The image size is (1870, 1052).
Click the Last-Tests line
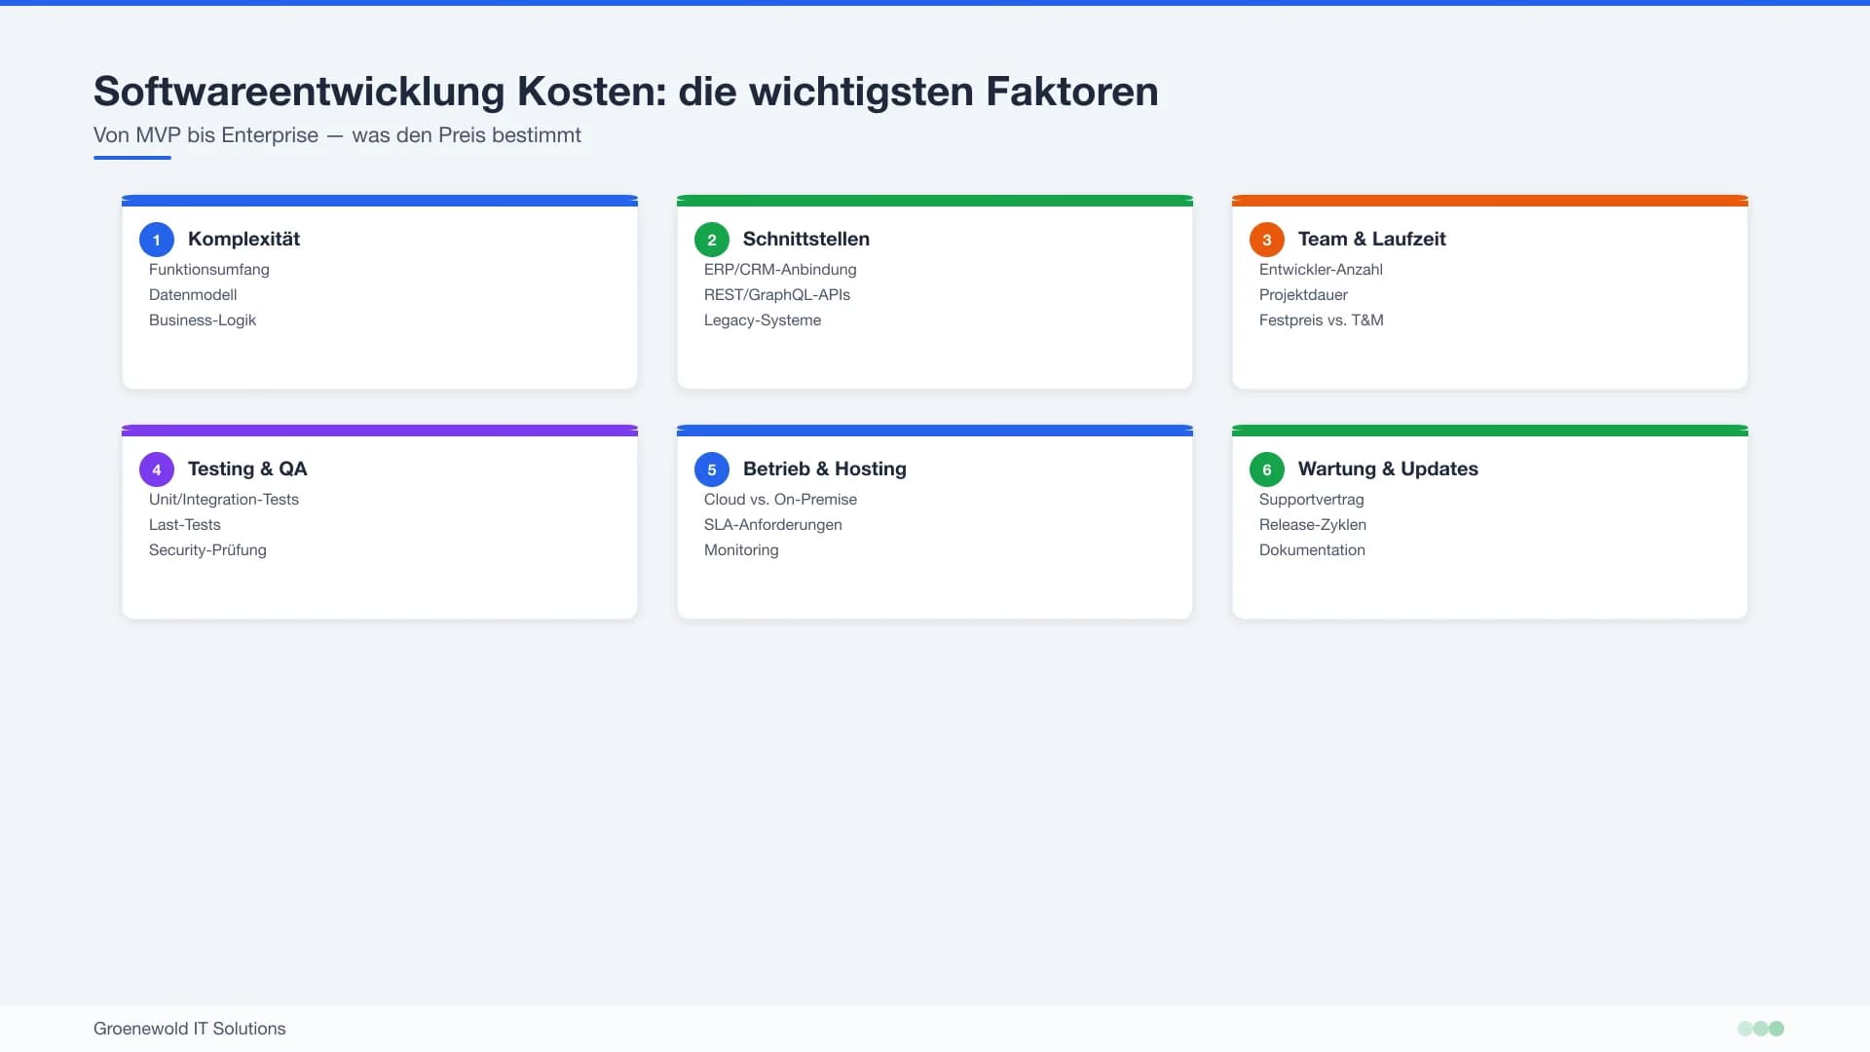click(185, 525)
